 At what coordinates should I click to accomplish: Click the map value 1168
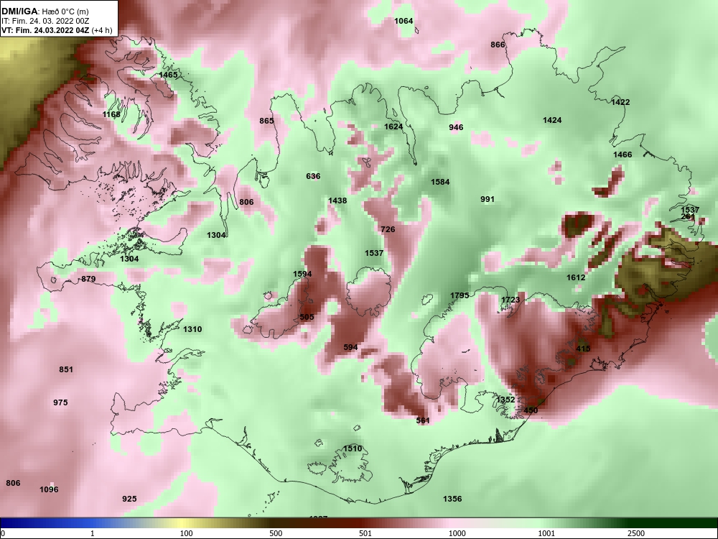tap(111, 114)
